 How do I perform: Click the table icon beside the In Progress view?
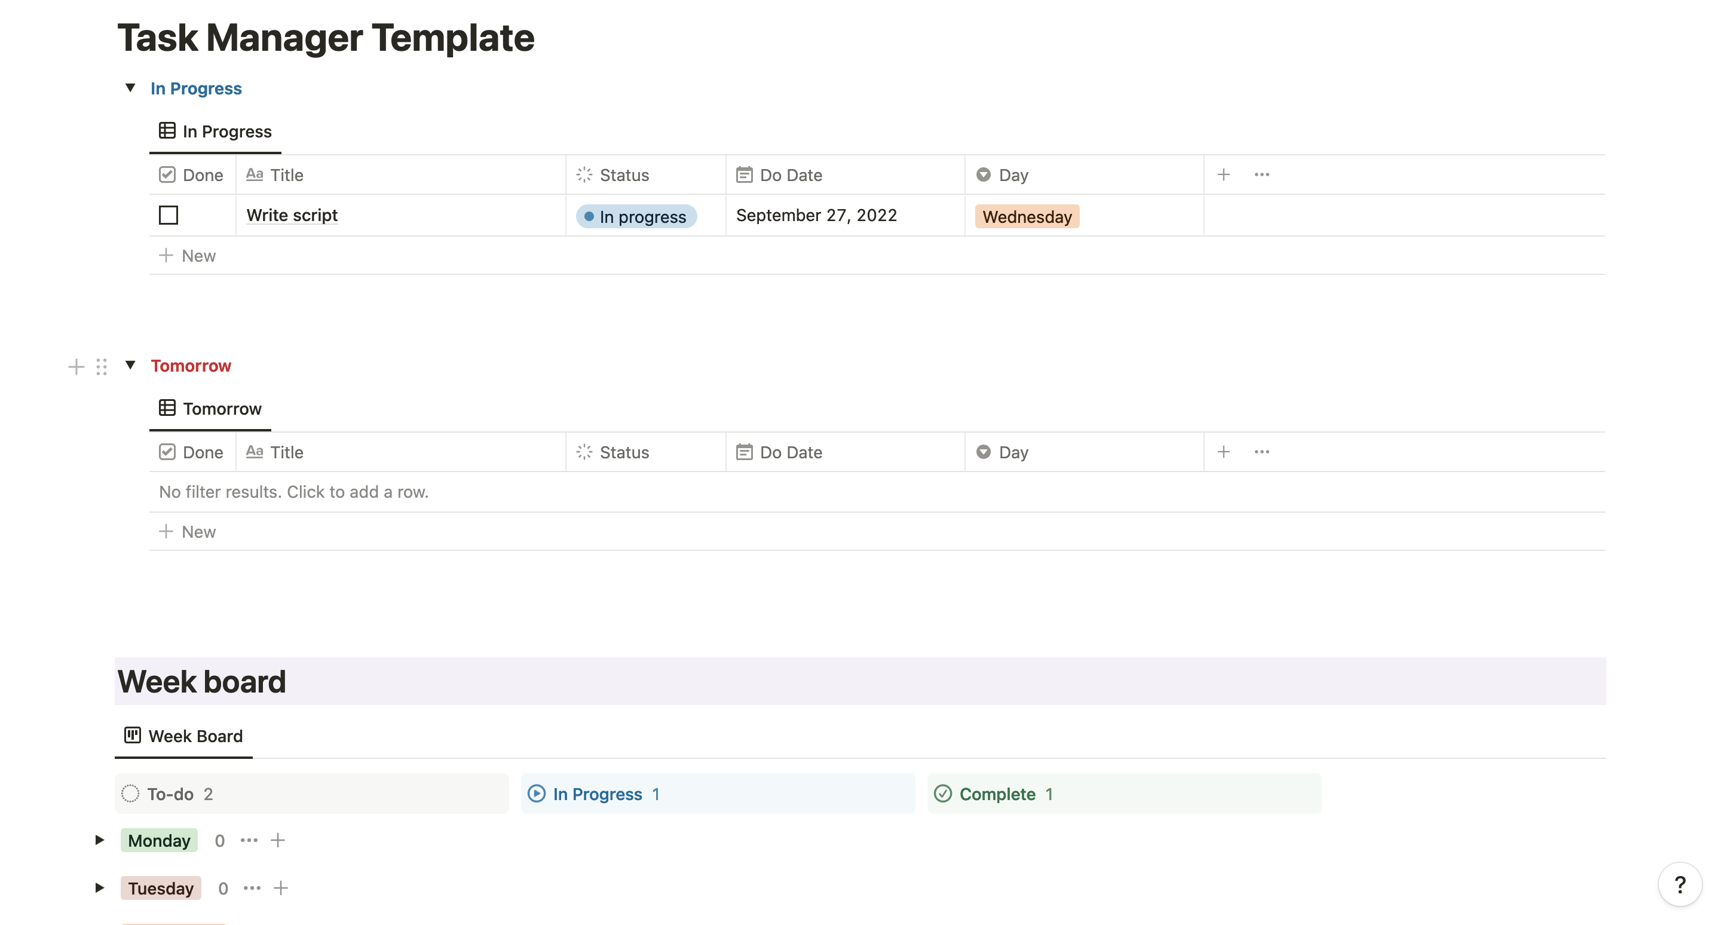pos(167,131)
